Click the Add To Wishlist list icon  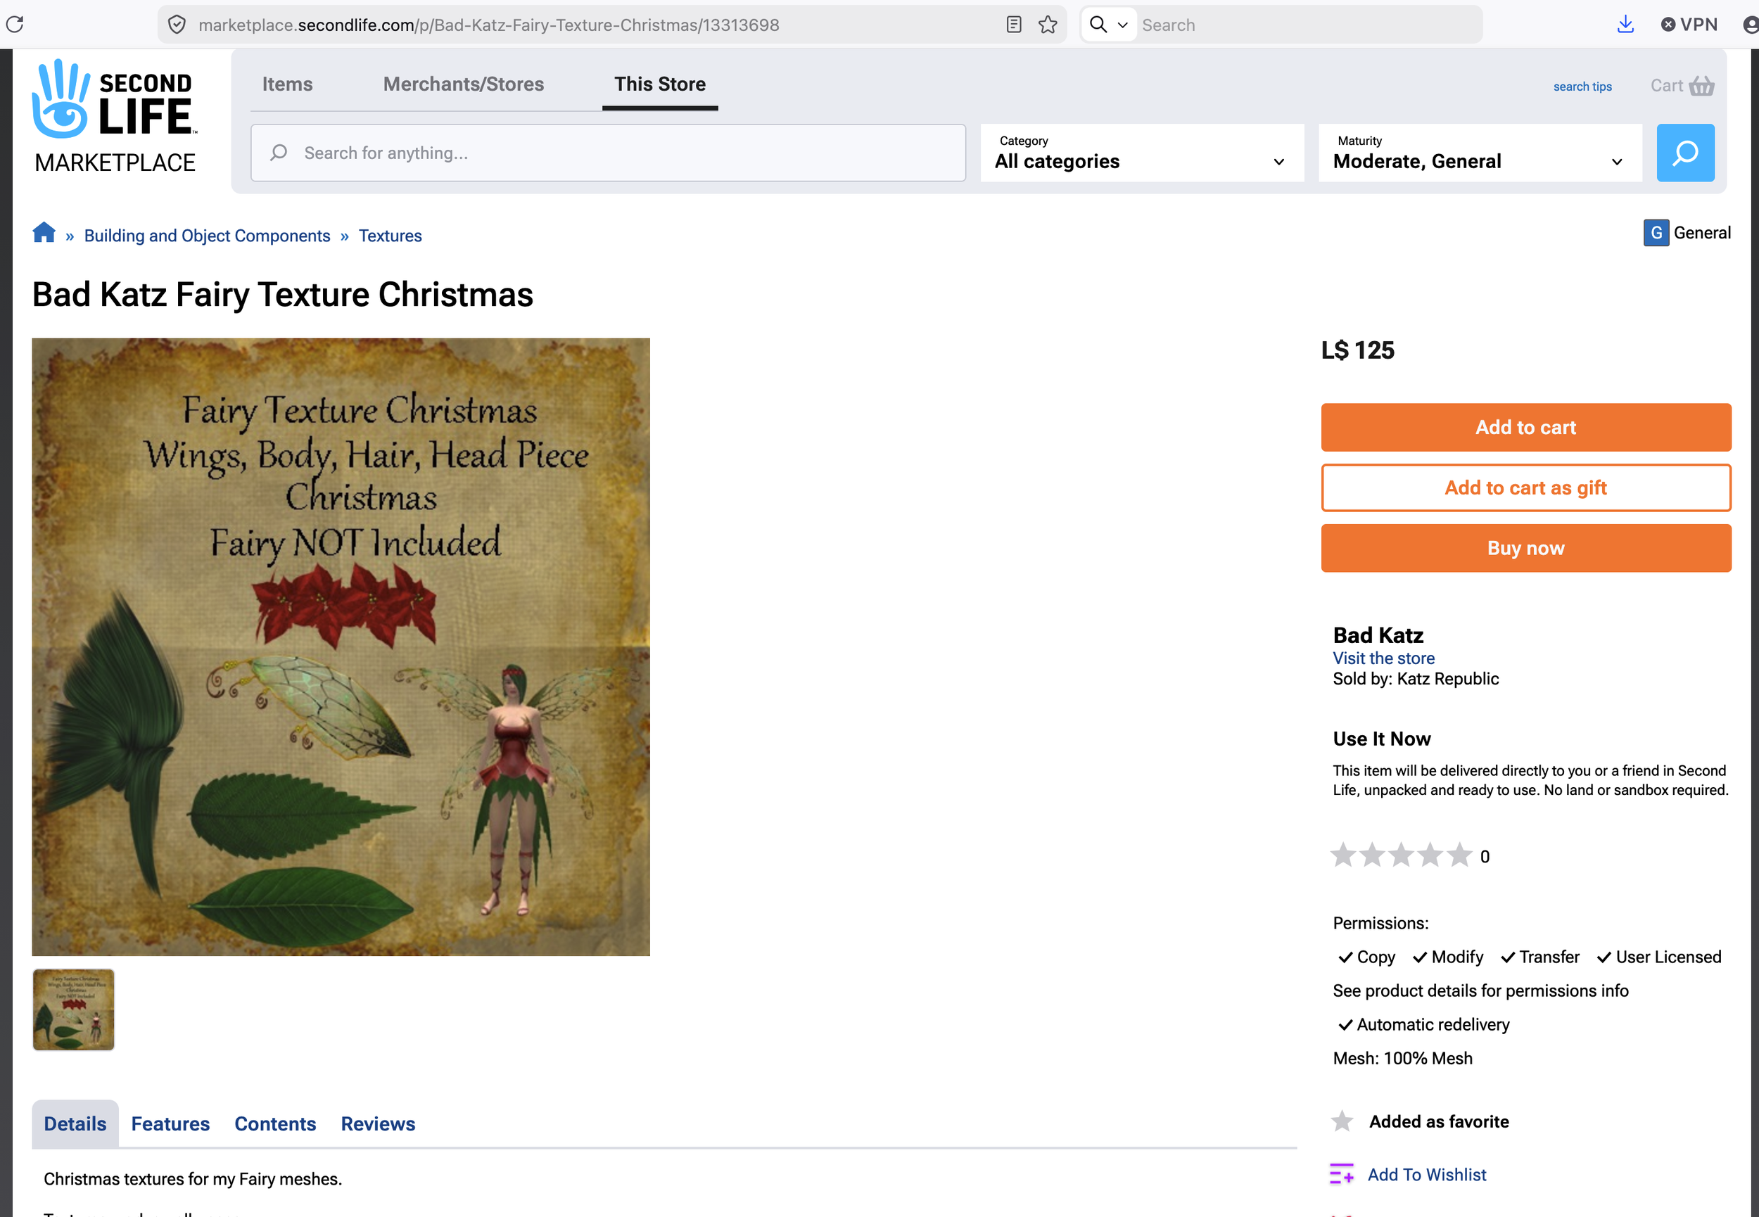[x=1341, y=1173]
